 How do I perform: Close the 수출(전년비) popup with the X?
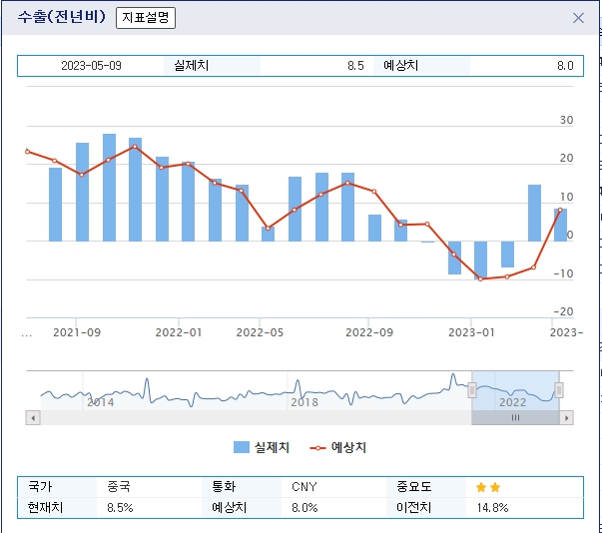(578, 18)
